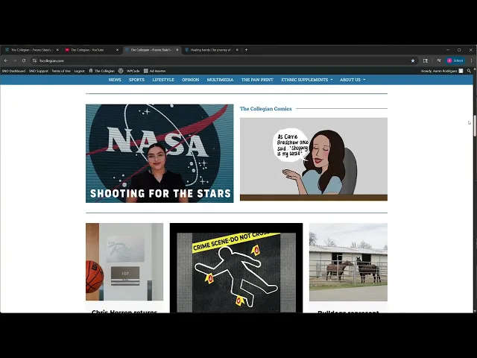Click Logout in admin bar

(80, 71)
